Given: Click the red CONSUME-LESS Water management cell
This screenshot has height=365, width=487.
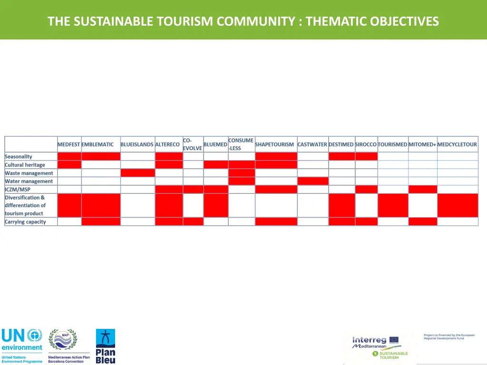Looking at the screenshot, I should click(242, 181).
